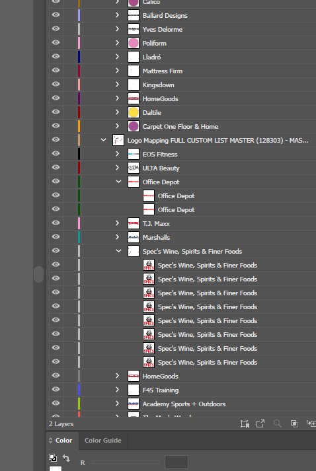Click Make/Release Clipping Mask icon
The width and height of the screenshot is (316, 471).
(294, 423)
